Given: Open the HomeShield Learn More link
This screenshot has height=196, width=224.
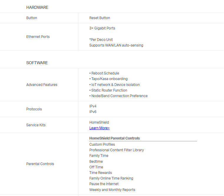Looking at the screenshot, I should tap(99, 128).
